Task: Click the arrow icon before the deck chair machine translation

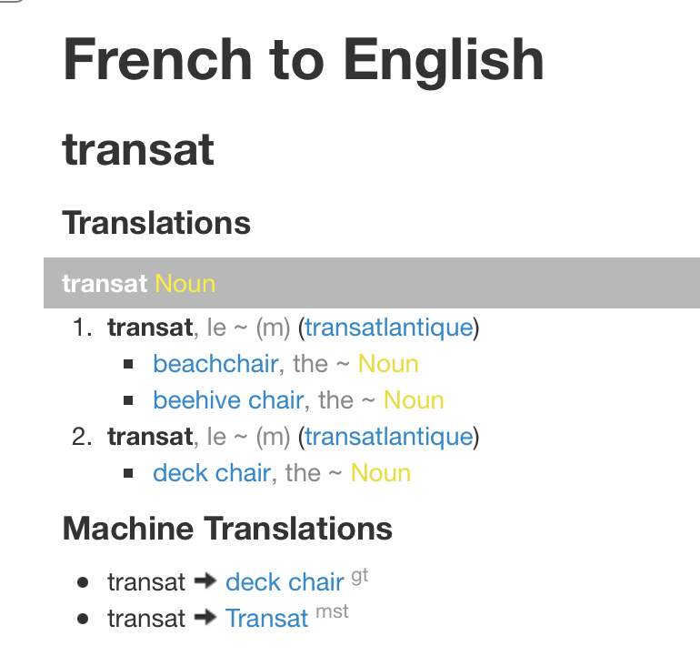Action: click(205, 581)
